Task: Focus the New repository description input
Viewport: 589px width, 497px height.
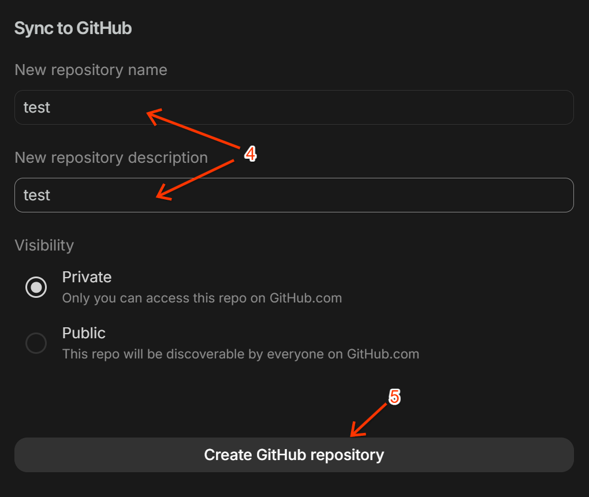Action: [346, 195]
